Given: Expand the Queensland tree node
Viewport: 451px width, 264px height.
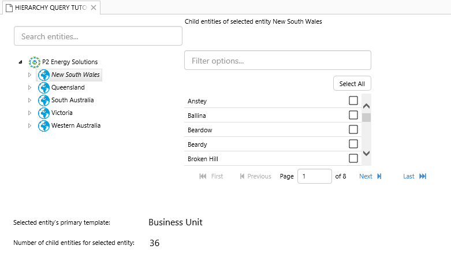Looking at the screenshot, I should [x=30, y=88].
